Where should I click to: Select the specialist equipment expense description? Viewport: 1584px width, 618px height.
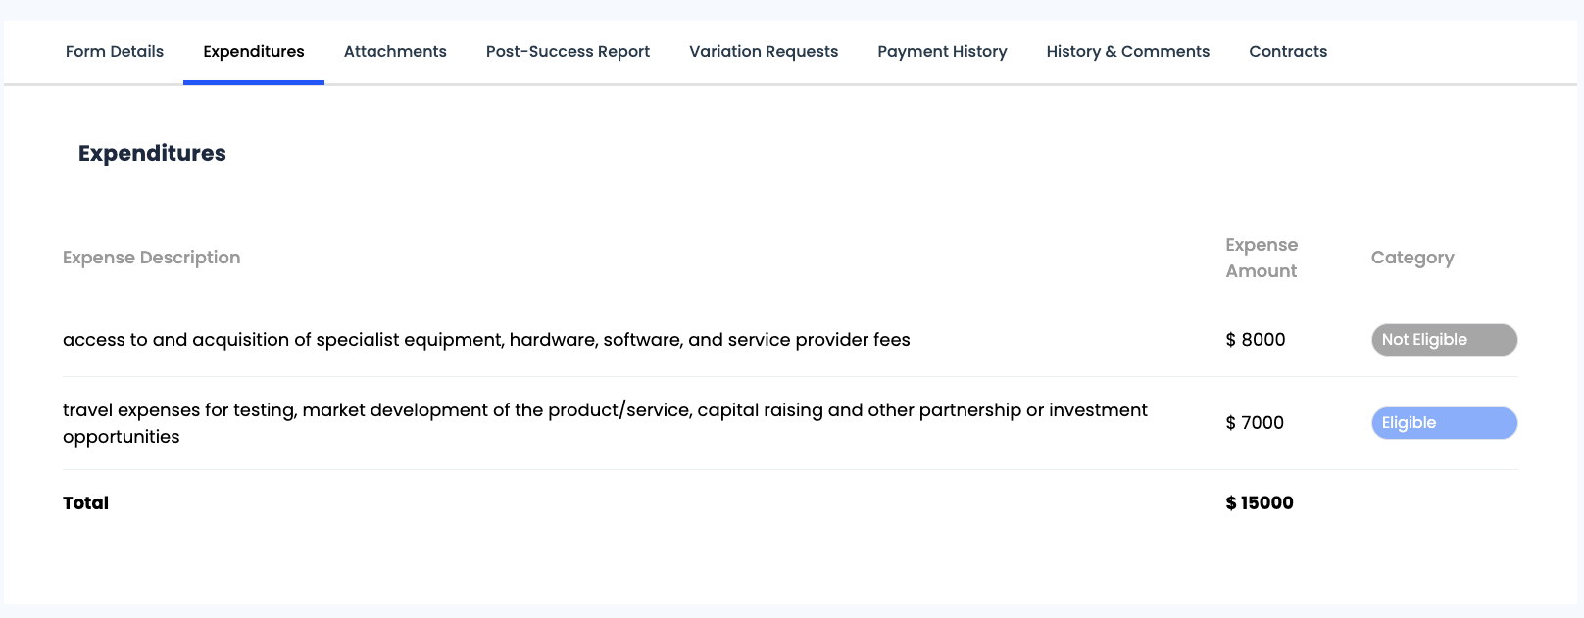pyautogui.click(x=486, y=340)
